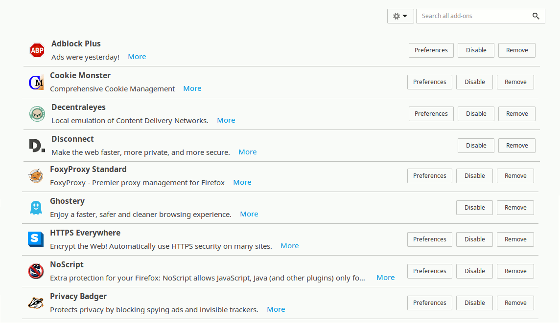Expand More details for Disconnect
Screen dimensions: 560x323
[x=247, y=152]
